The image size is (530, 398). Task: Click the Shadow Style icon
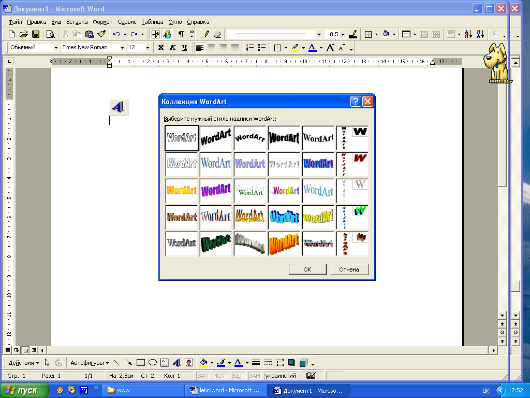pyautogui.click(x=292, y=363)
